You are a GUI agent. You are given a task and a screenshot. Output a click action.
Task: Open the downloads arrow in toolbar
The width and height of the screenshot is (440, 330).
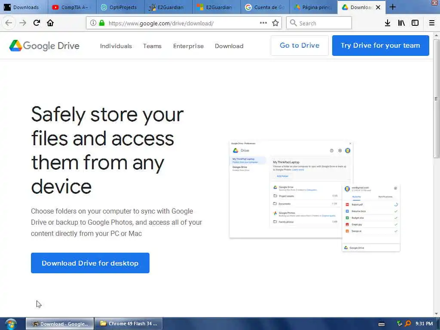(x=388, y=23)
